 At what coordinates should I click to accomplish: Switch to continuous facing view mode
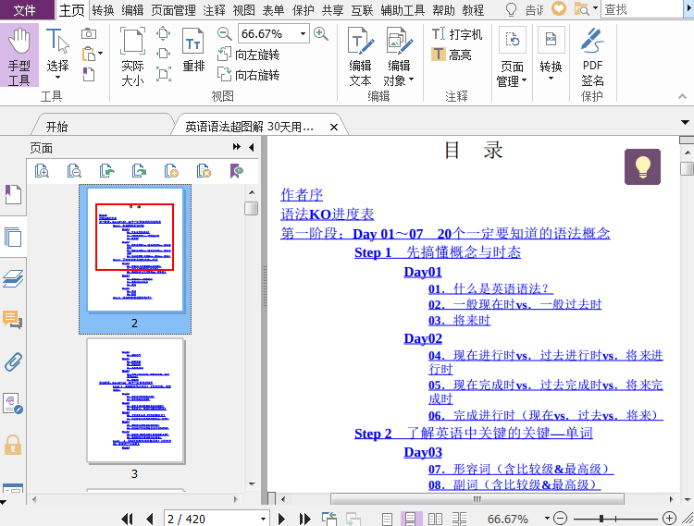[x=459, y=519]
